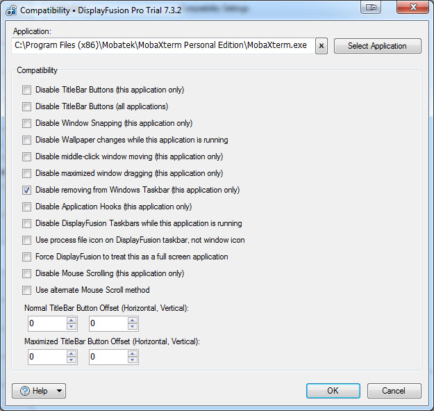This screenshot has width=434, height=411.
Task: Click the DisplayFusion title bar button icon
Action: click(x=372, y=8)
